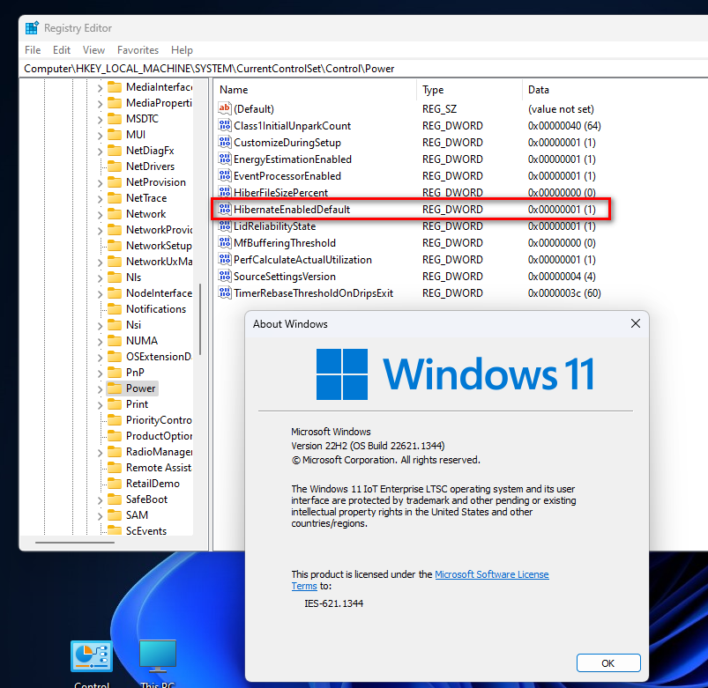This screenshot has height=688, width=708.
Task: Click the SafeBoot key folder icon
Action: 115,499
